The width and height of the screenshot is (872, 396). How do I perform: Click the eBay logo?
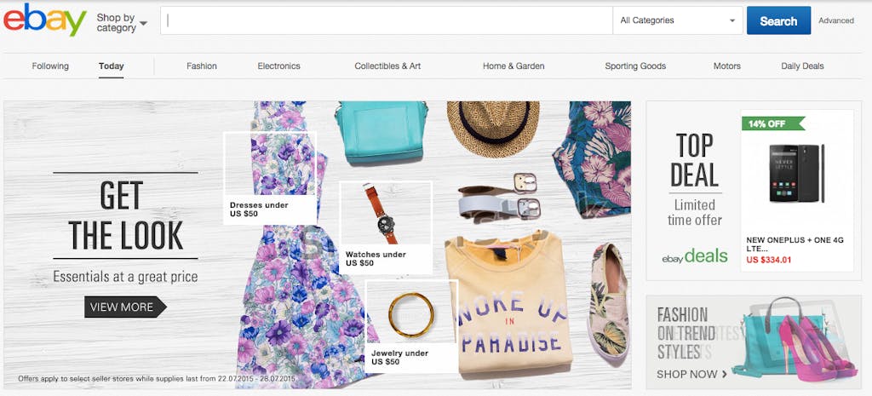[45, 20]
